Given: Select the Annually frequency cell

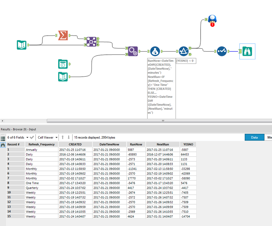Looking at the screenshot, I should 41,150.
